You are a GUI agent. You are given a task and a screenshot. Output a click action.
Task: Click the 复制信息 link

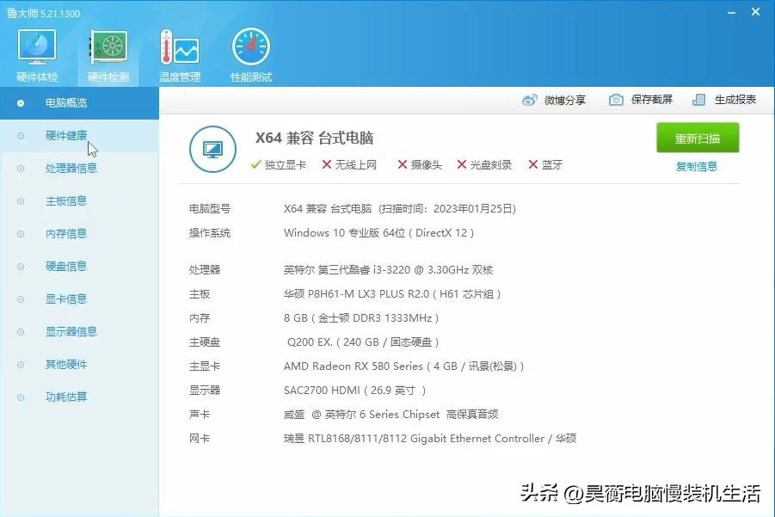(696, 166)
